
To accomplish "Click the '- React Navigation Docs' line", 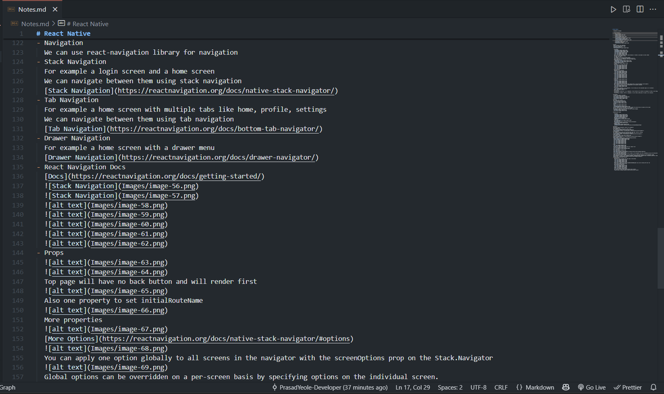I will (x=81, y=167).
